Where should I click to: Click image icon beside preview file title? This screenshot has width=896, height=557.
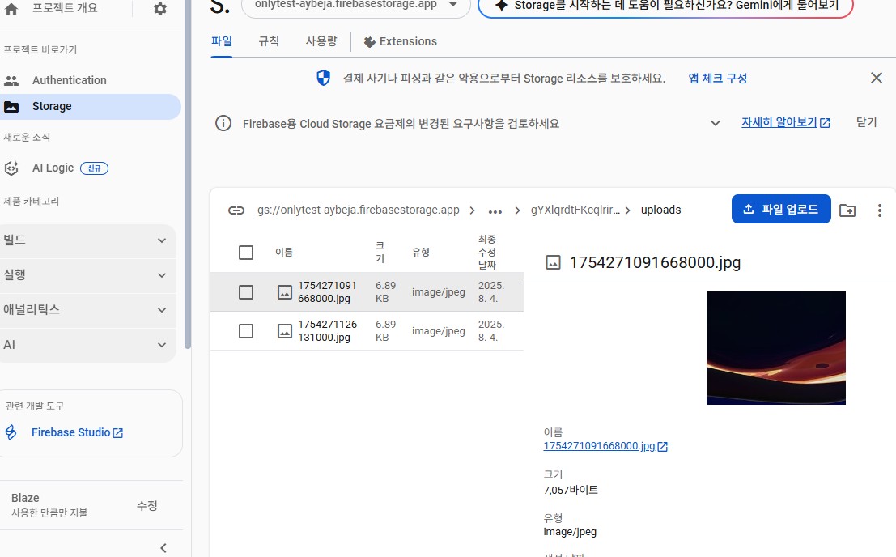tap(553, 262)
